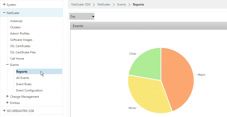
Task: Click the Change Management label
Action: tap(25, 97)
